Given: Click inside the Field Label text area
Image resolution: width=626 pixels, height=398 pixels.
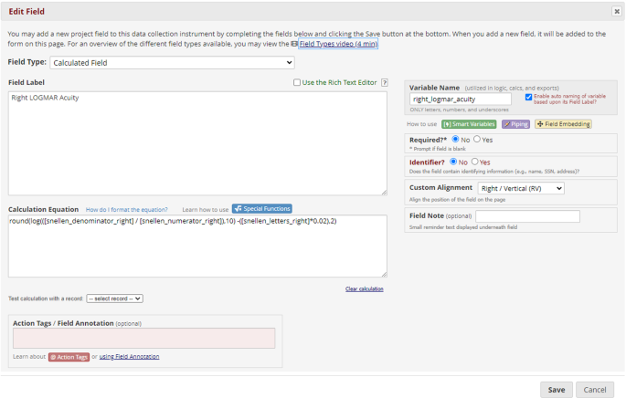Looking at the screenshot, I should 197,143.
